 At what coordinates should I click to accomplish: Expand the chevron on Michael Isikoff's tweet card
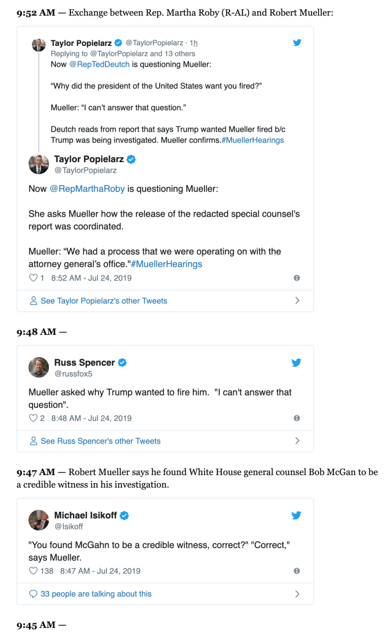coord(298,593)
